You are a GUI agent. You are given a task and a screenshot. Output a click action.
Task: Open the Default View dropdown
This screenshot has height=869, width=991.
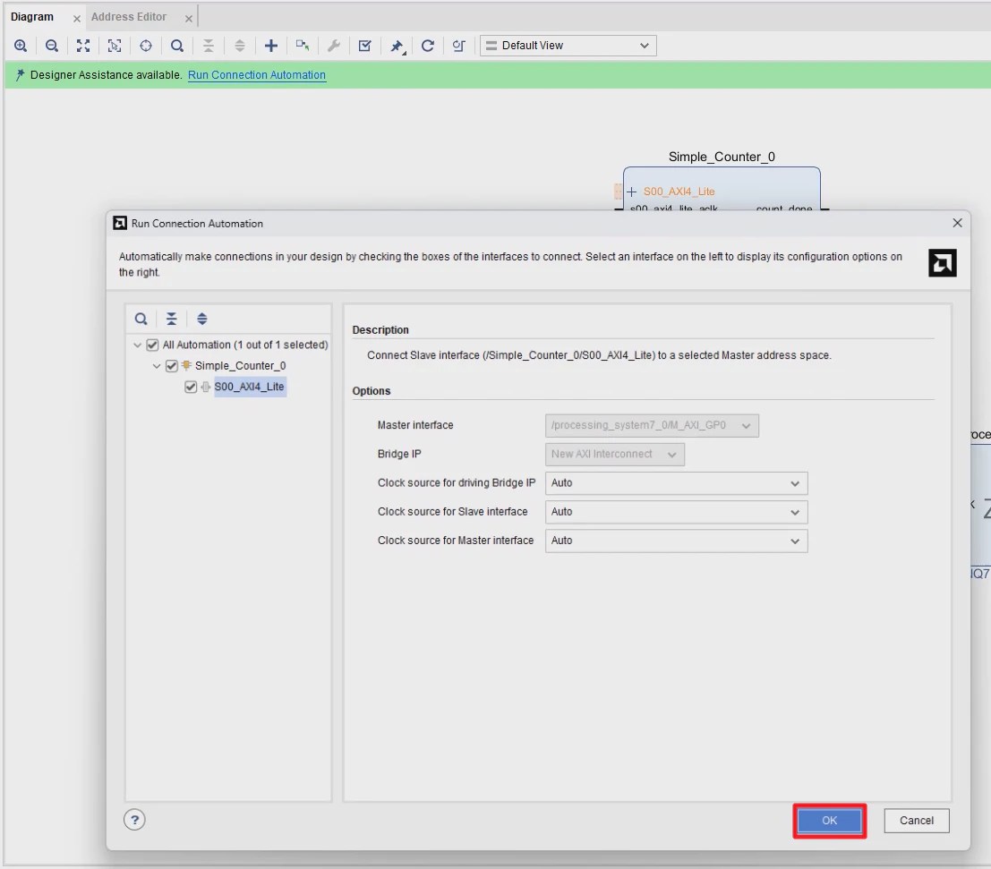click(568, 46)
